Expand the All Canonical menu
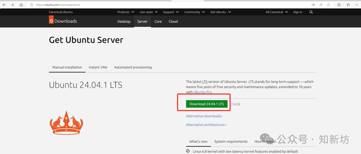 point(277,12)
